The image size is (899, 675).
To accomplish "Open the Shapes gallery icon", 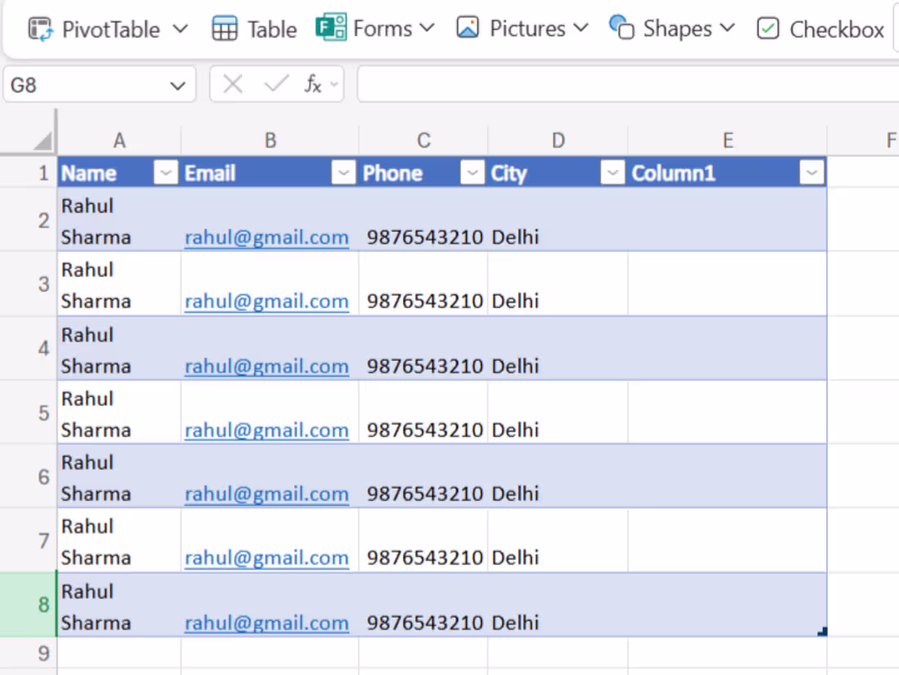I will 622,29.
